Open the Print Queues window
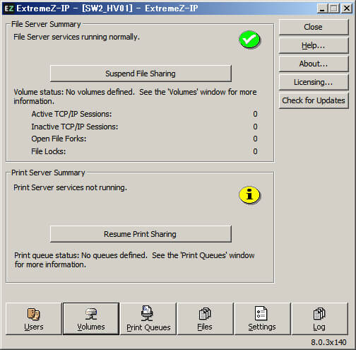Screen dimensions: 356x350 148,319
